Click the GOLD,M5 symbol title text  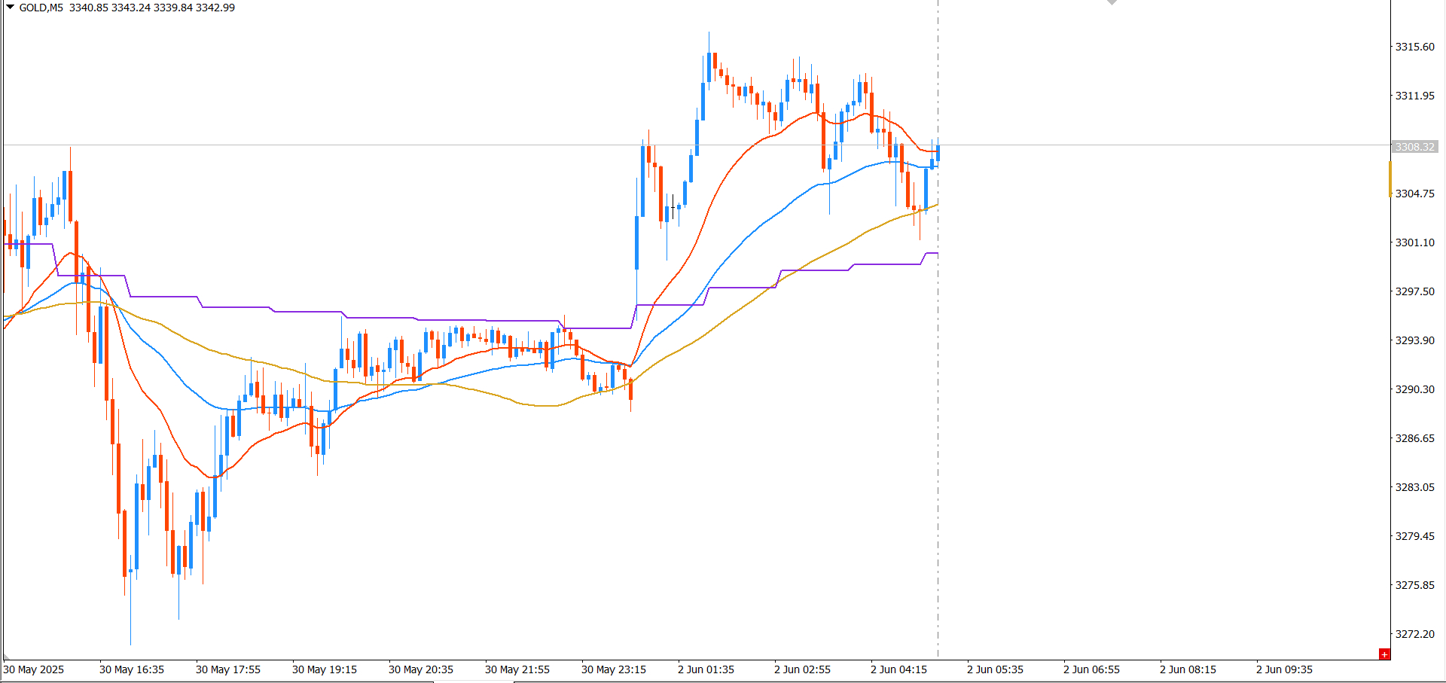(x=41, y=8)
